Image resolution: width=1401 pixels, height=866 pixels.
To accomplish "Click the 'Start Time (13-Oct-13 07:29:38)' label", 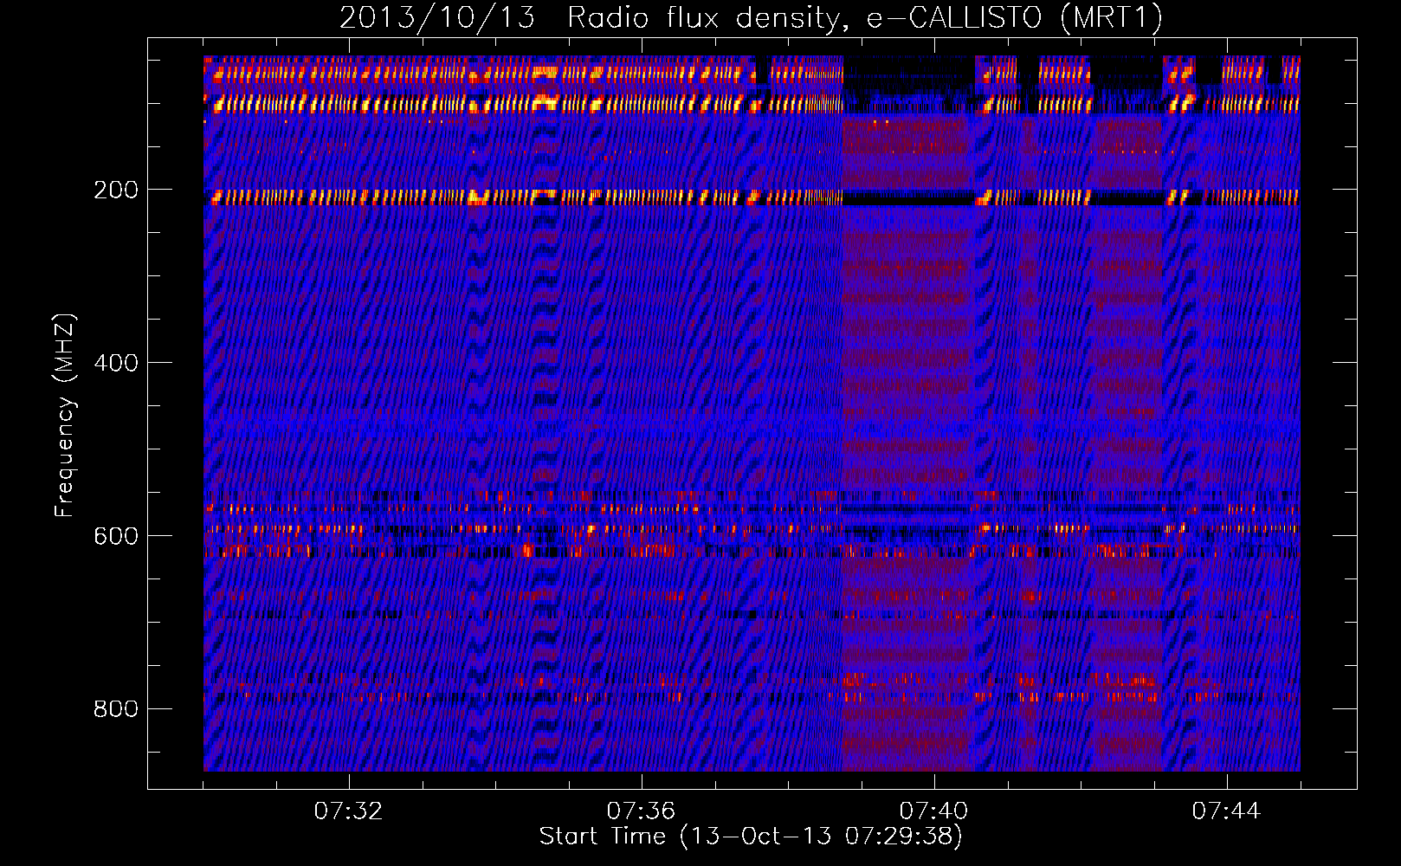I will point(751,837).
